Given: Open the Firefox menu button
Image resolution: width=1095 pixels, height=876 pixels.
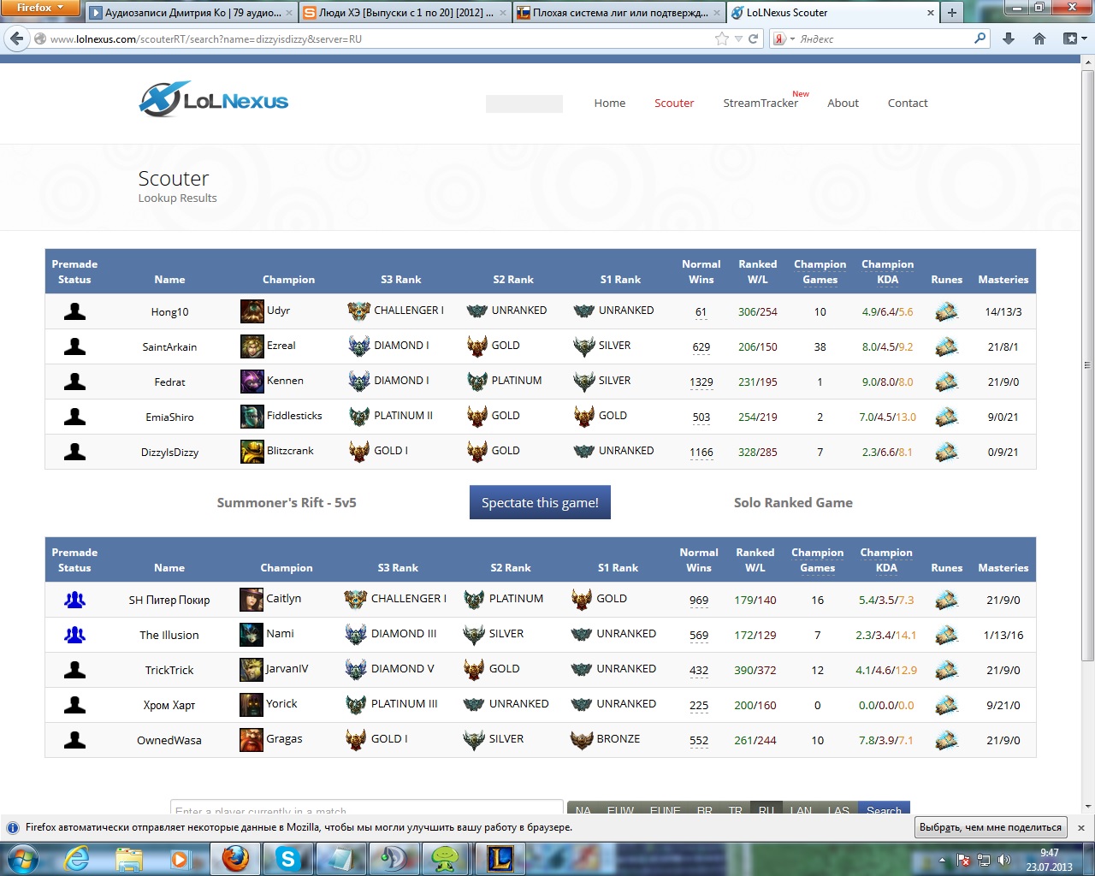Looking at the screenshot, I should coord(40,8).
